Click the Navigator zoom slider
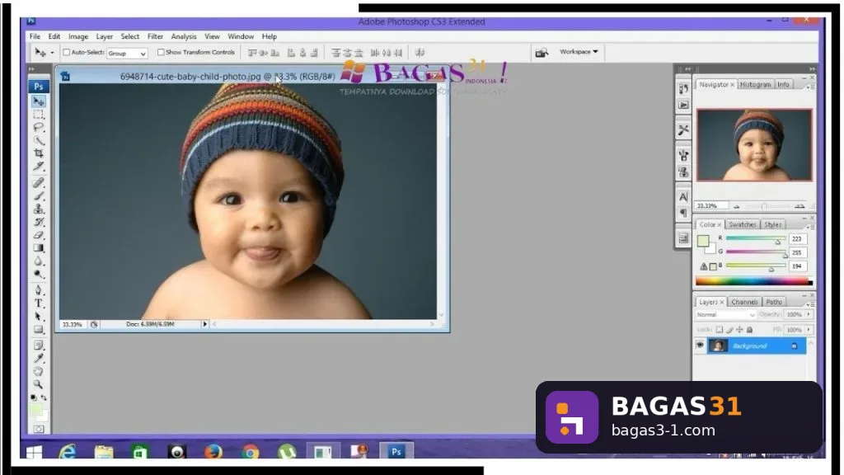This screenshot has height=475, width=844. 764,205
